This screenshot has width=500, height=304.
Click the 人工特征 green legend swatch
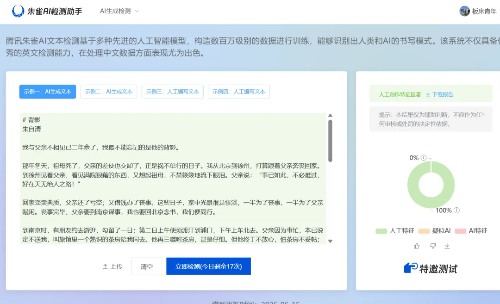pyautogui.click(x=381, y=231)
